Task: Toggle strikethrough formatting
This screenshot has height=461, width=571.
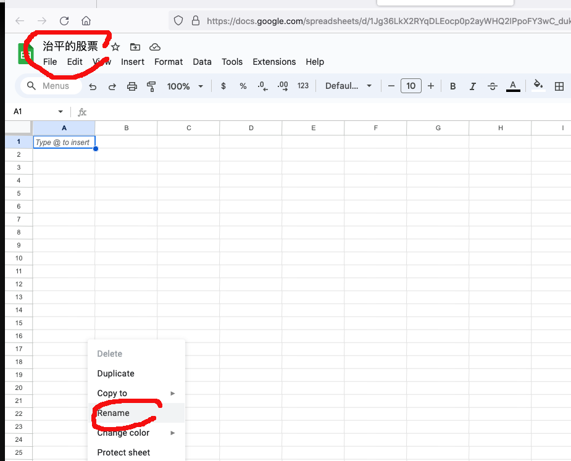Action: [x=492, y=86]
